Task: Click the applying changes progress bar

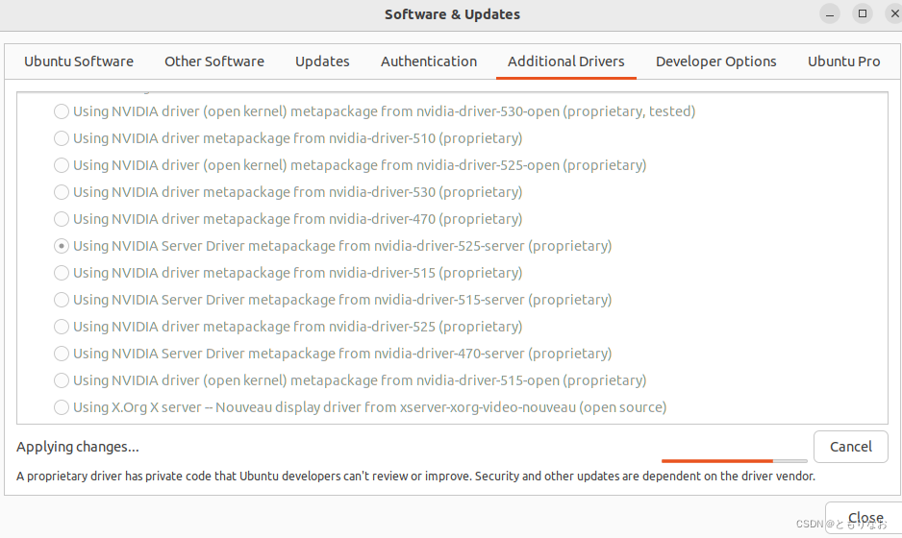Action: point(735,460)
